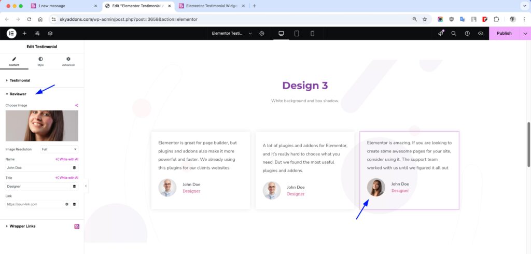The image size is (531, 254).
Task: Click AI sparkle icon beside Choose Image
Action: tap(77, 105)
